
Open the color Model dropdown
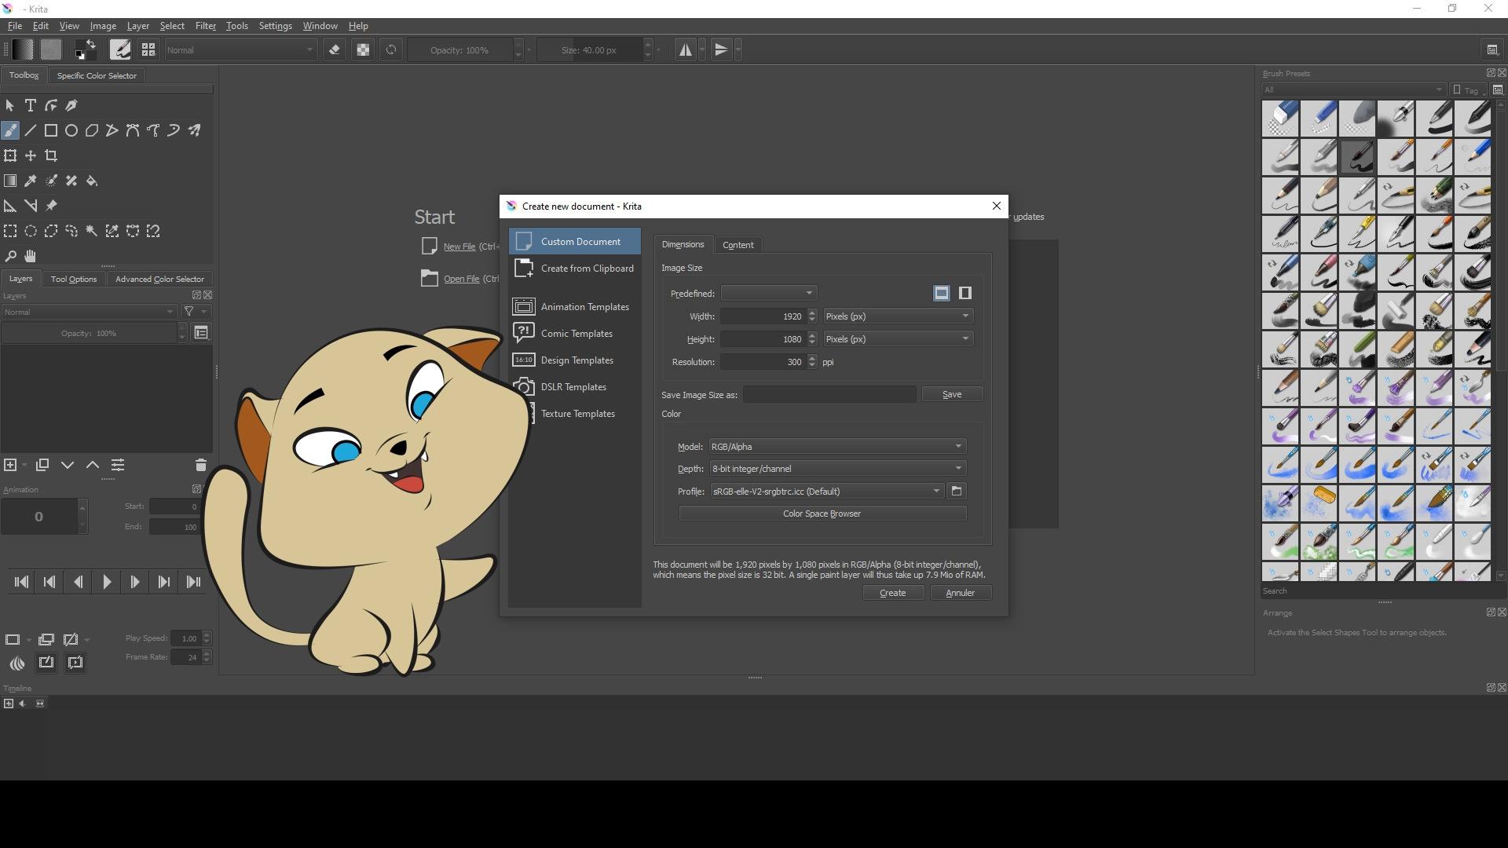836,446
